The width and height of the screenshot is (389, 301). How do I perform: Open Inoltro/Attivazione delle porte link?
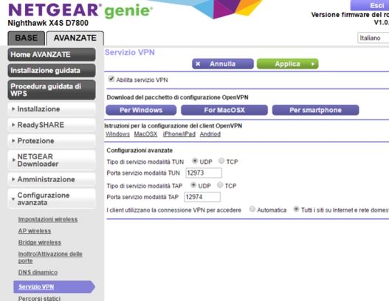tap(50, 257)
